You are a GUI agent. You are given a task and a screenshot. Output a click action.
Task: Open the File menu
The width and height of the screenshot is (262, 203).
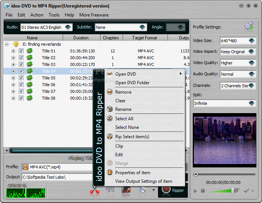click(x=9, y=15)
